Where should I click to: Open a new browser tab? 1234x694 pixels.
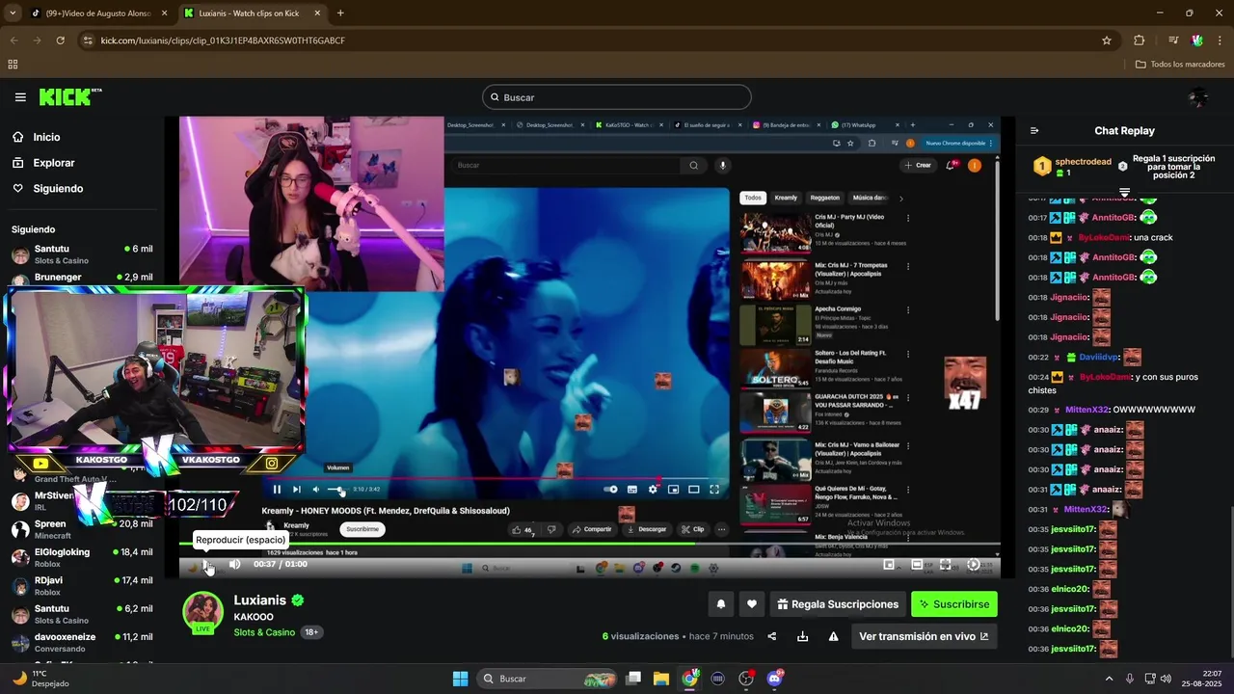pyautogui.click(x=340, y=13)
